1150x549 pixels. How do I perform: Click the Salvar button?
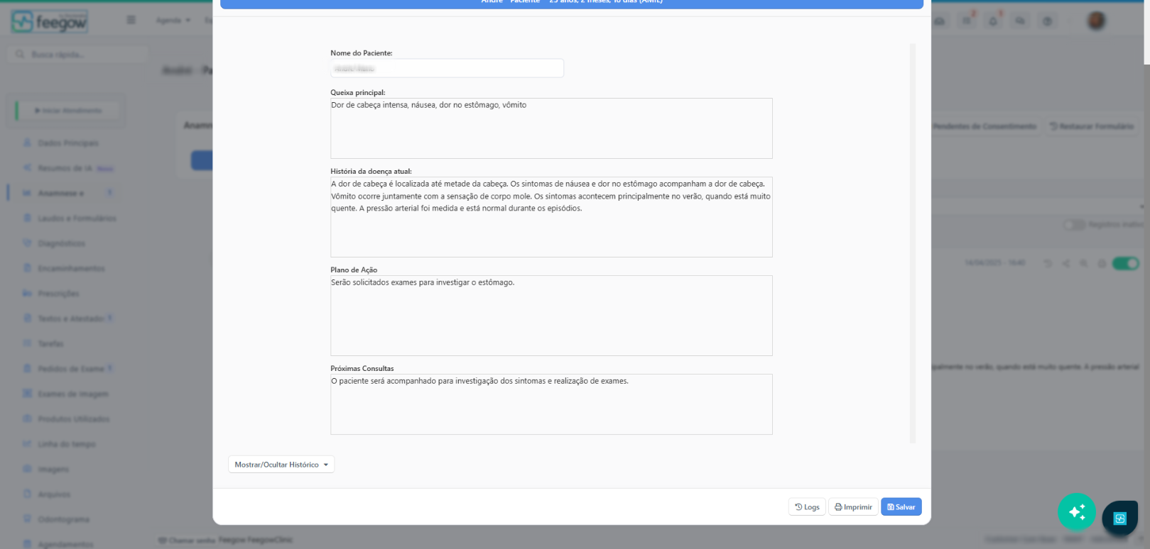(x=901, y=507)
